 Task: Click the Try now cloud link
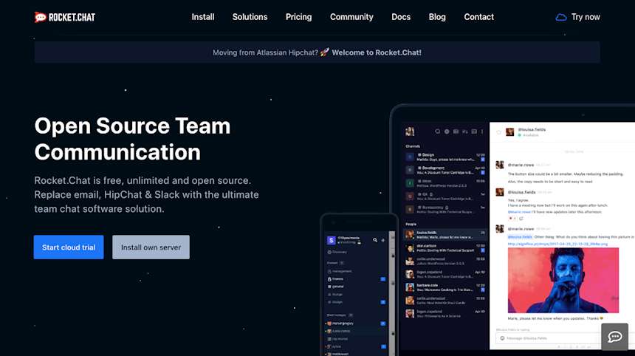point(578,17)
